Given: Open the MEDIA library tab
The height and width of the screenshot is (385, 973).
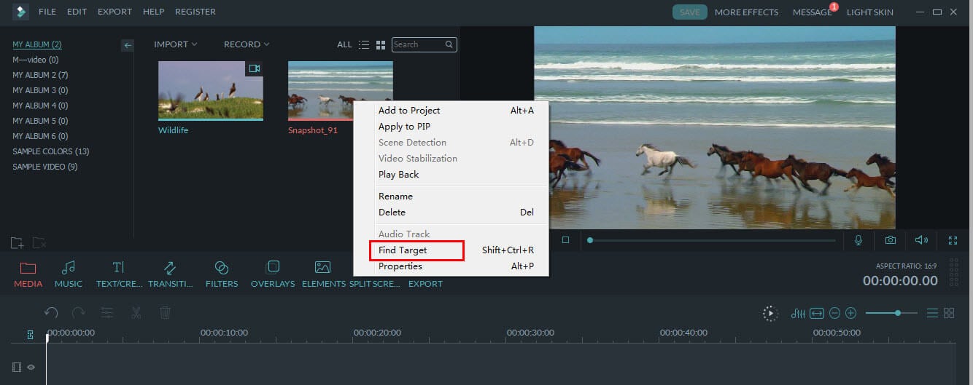Looking at the screenshot, I should click(28, 274).
